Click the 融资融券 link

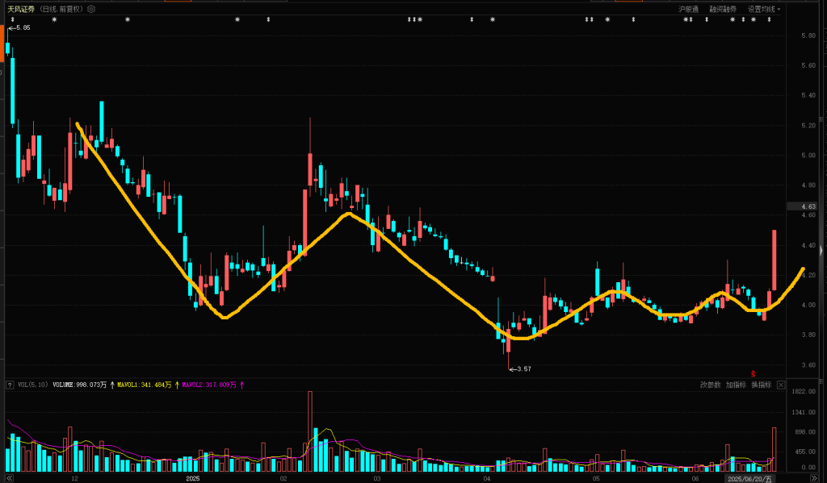click(x=723, y=9)
